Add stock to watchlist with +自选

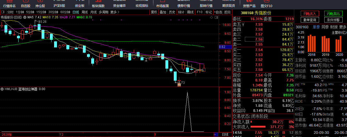pyautogui.click(x=218, y=12)
